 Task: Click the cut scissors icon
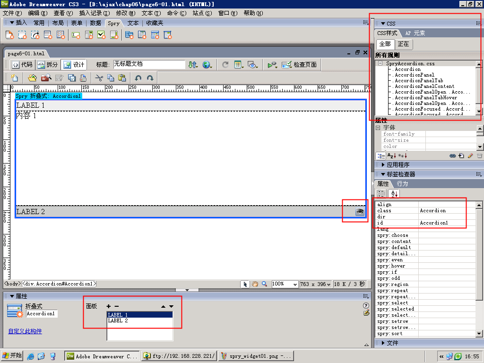pyautogui.click(x=99, y=78)
